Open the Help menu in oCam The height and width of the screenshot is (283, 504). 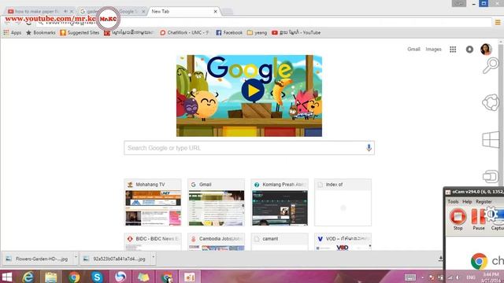[x=467, y=201]
